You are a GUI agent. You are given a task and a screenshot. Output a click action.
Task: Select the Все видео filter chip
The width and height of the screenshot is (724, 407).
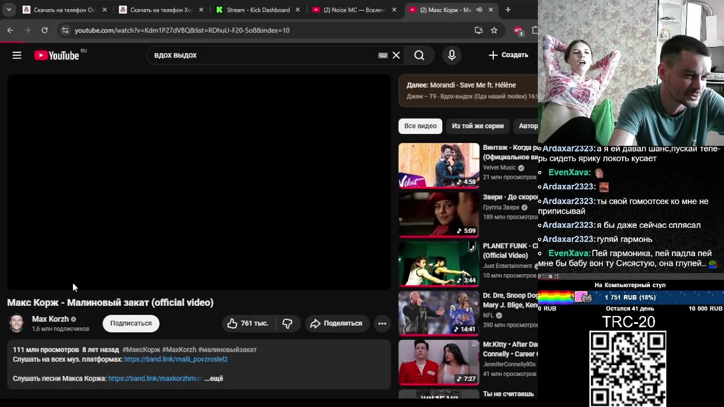tap(420, 126)
